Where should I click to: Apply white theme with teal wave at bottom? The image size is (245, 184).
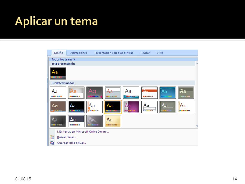131,93
